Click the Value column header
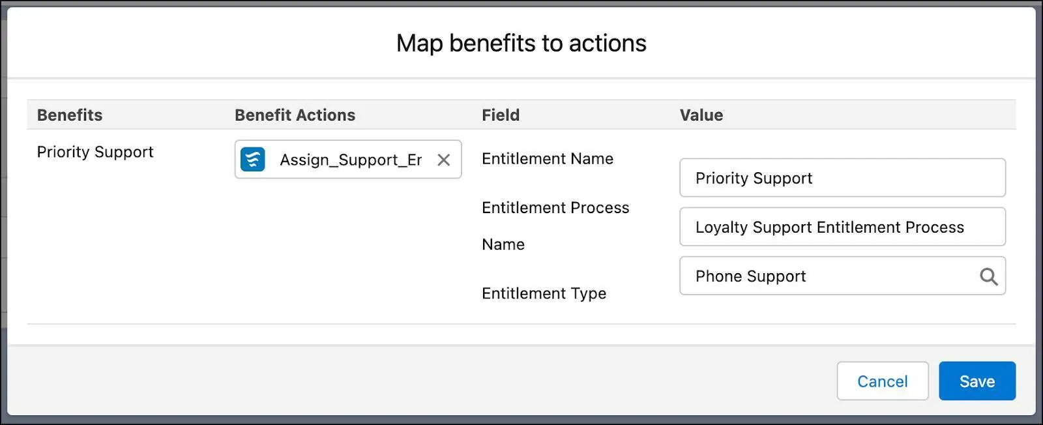This screenshot has width=1043, height=425. tap(701, 115)
